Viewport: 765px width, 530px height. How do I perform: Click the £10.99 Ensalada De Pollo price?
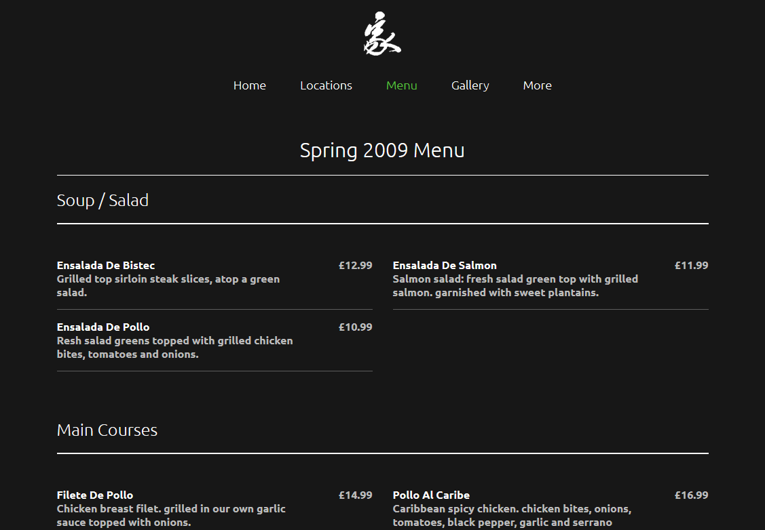point(355,327)
